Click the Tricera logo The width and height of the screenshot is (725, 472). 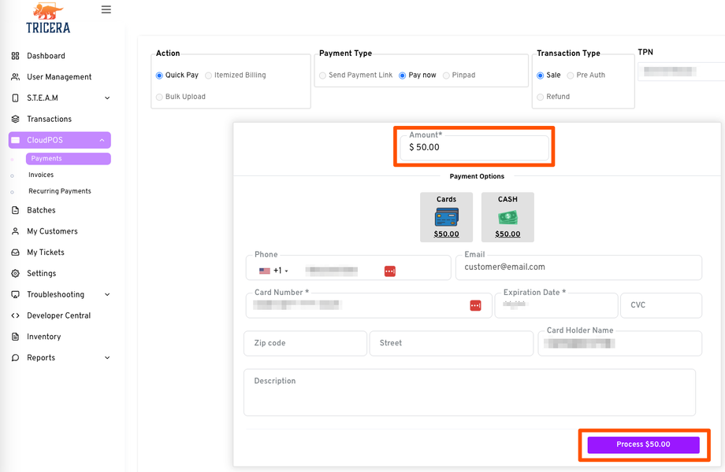pos(48,18)
